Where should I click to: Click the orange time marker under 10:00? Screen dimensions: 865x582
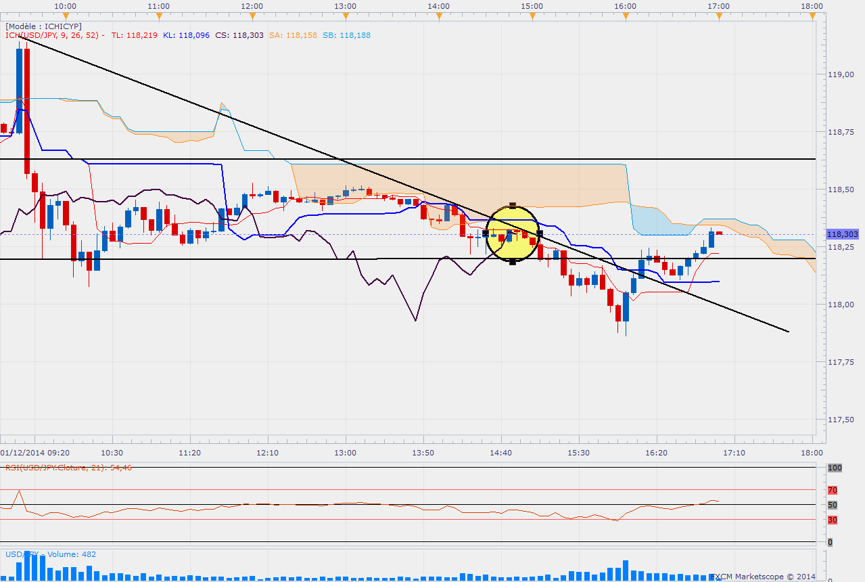64,17
